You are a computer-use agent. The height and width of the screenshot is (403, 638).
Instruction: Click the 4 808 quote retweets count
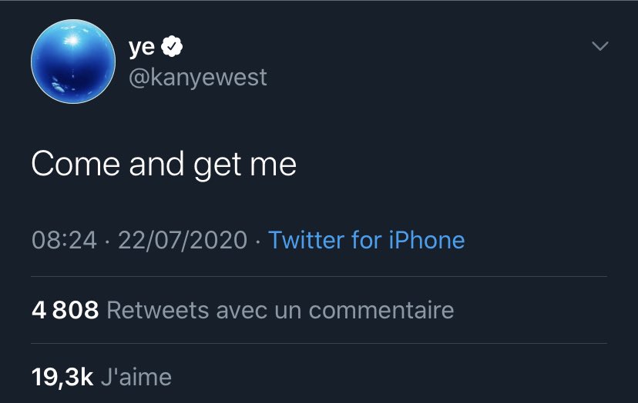[x=65, y=310]
